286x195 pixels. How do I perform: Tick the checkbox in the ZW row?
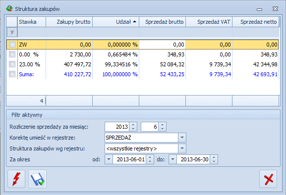pos(12,45)
